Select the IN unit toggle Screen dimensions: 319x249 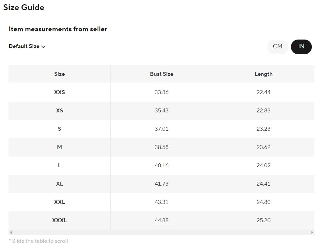click(x=301, y=46)
